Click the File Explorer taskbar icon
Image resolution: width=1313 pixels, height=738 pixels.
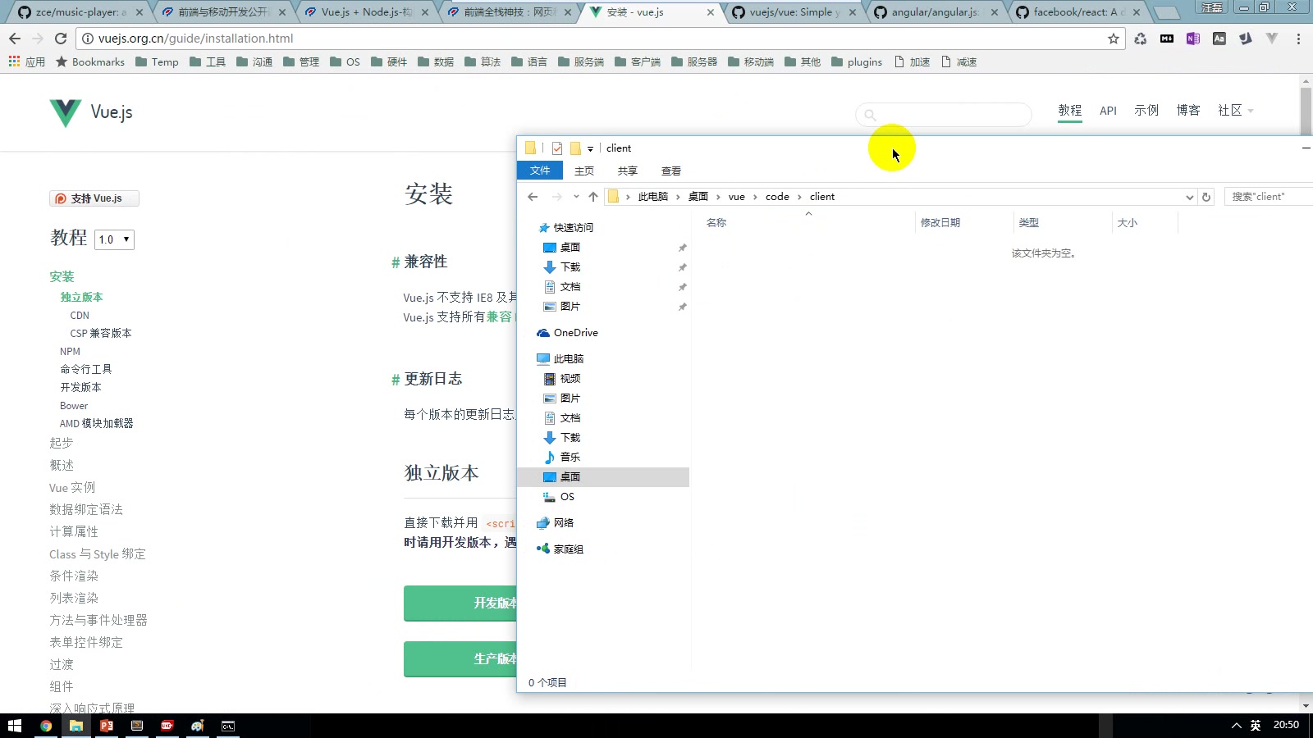click(x=76, y=726)
